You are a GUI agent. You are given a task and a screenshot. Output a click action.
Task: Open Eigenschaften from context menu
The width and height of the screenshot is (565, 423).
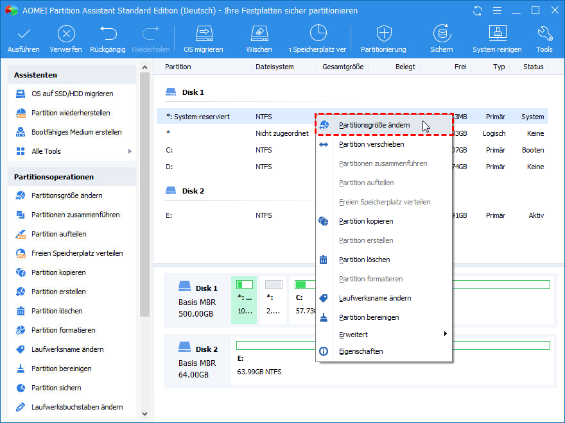(384, 351)
